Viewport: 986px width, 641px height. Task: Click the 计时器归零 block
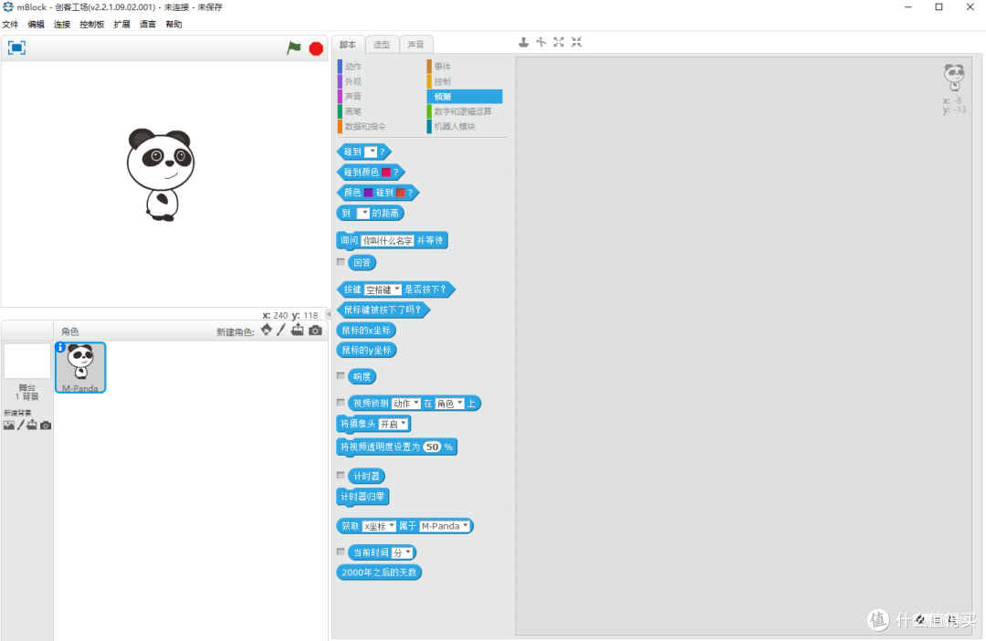pos(362,497)
